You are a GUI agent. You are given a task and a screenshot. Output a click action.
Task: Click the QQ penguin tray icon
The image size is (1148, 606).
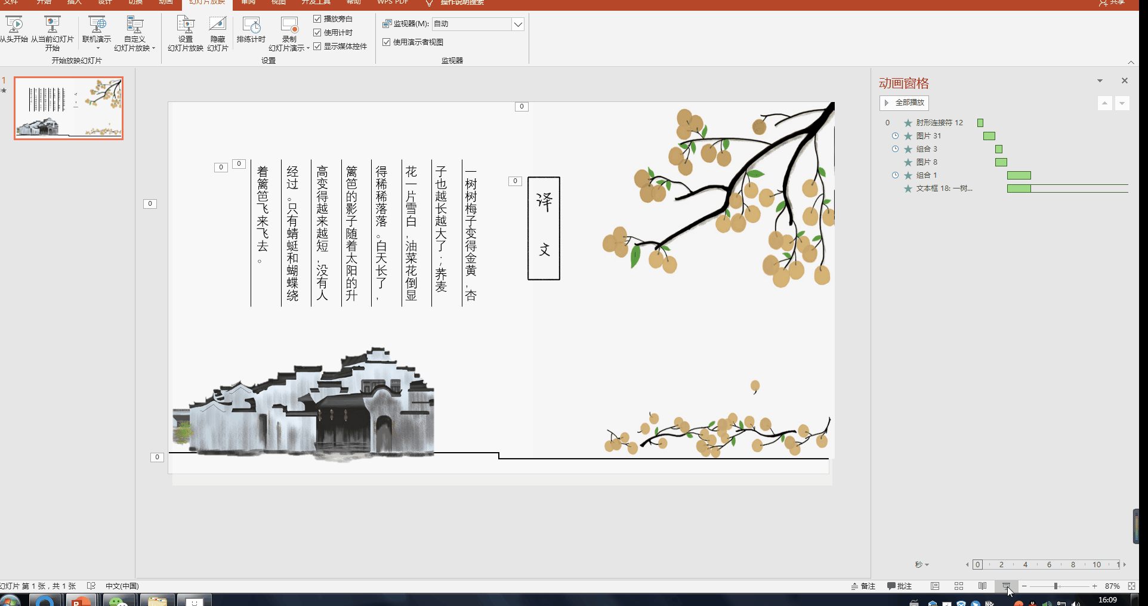click(1033, 603)
